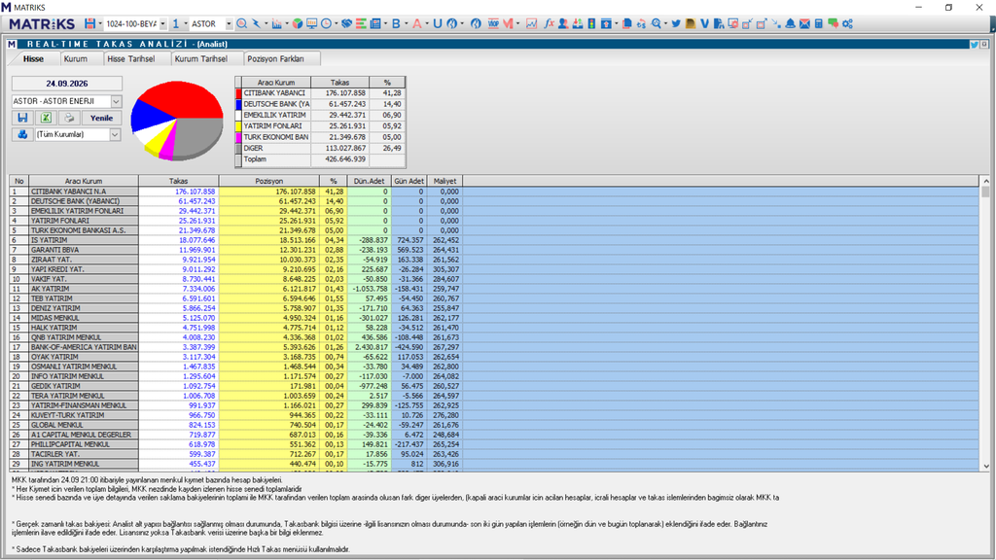Click the blue U icon in toolbar
996x560 pixels.
pos(437,23)
